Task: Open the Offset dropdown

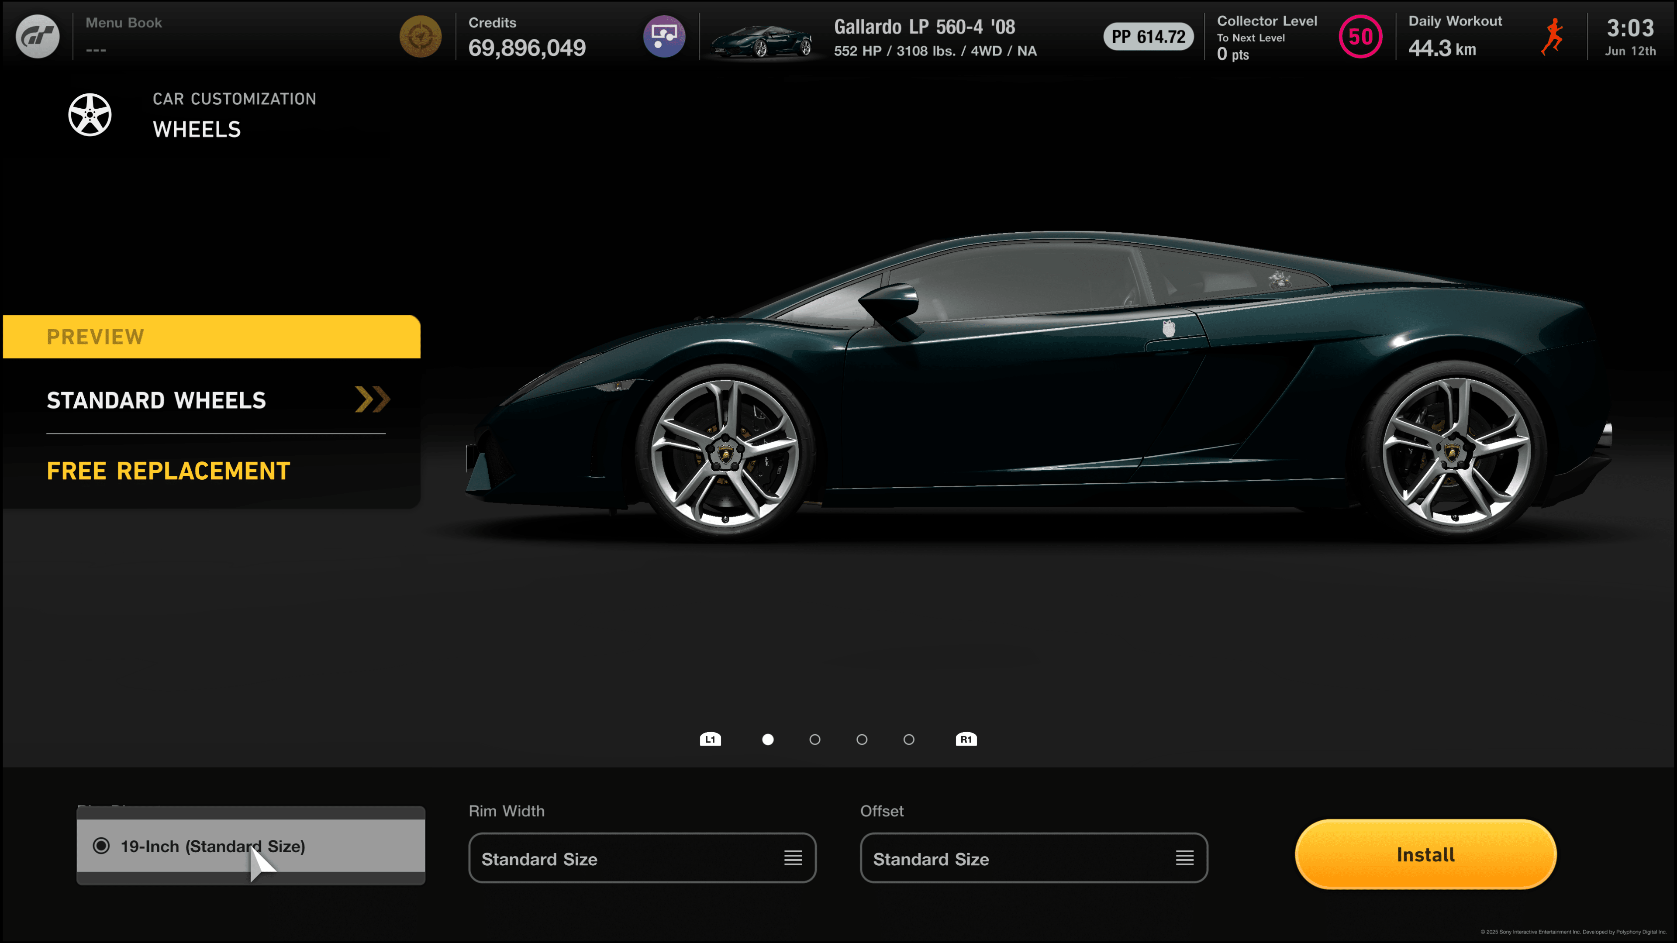Action: click(1034, 858)
